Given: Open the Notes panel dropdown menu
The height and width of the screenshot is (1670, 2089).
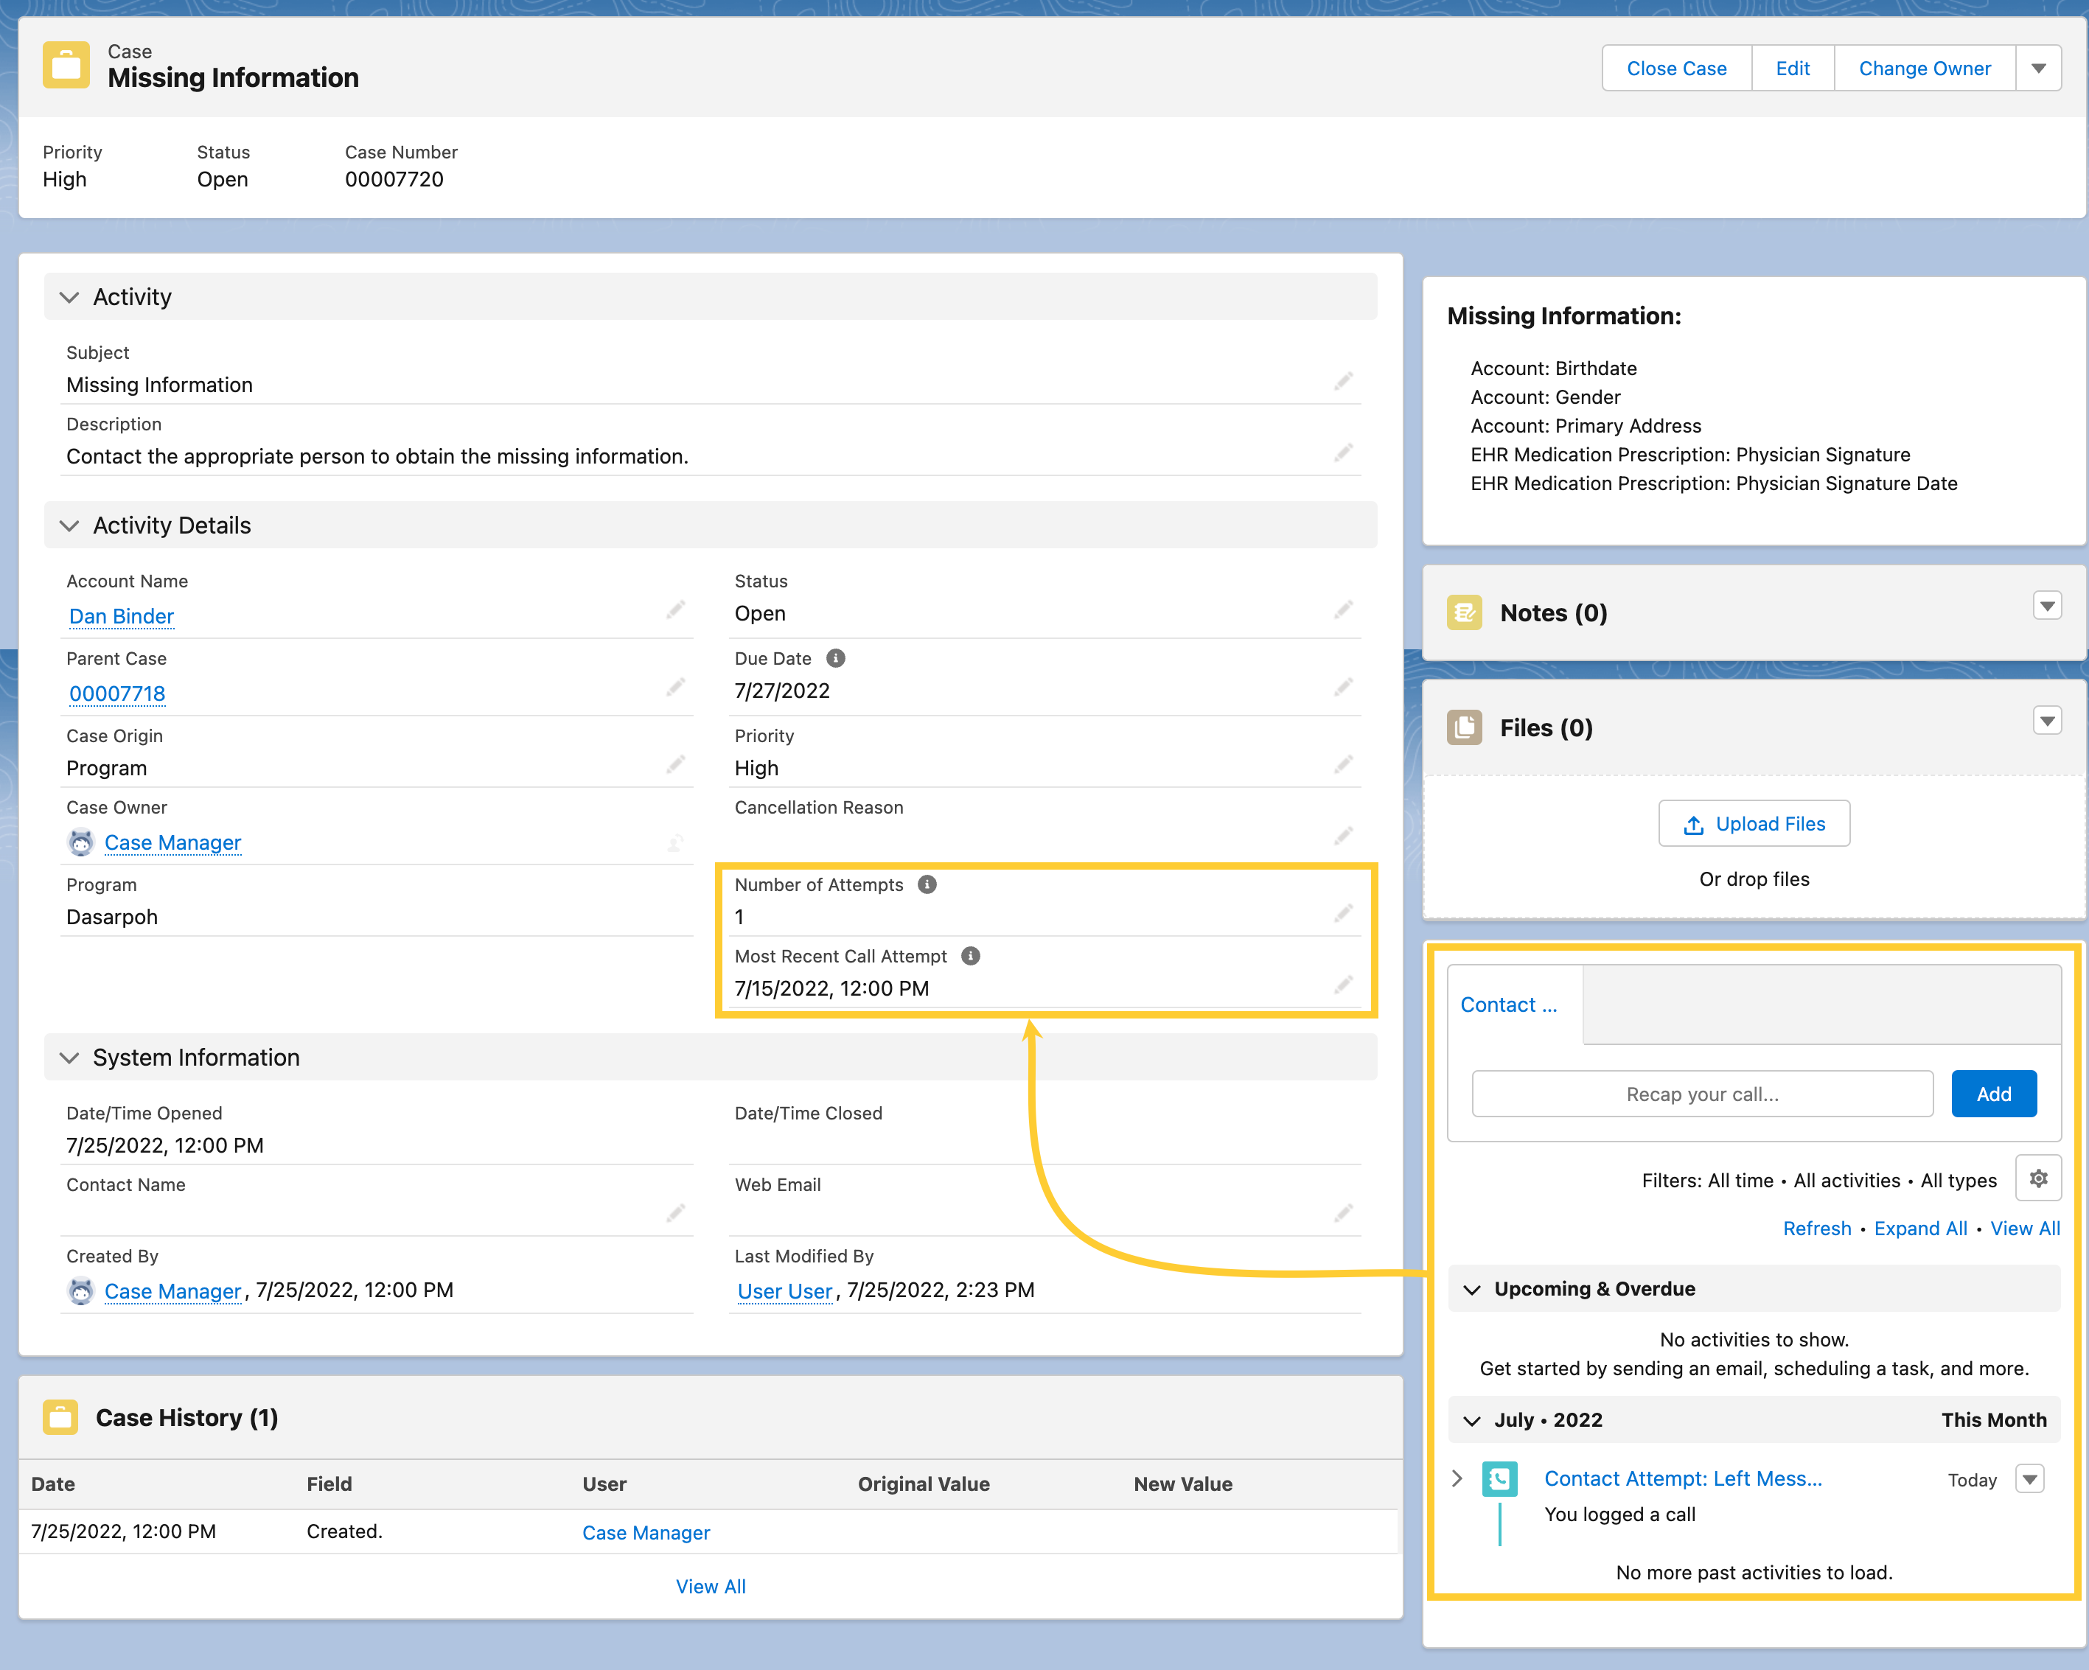Looking at the screenshot, I should [2047, 607].
